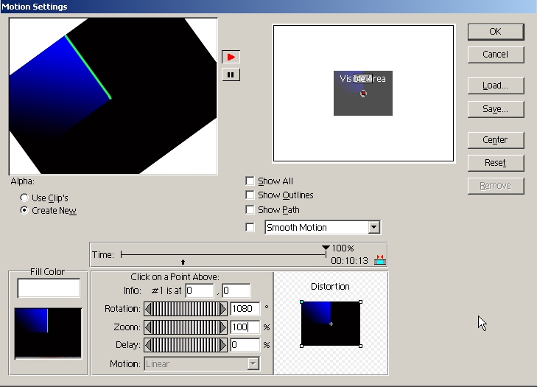Select the Create New alpha option
The width and height of the screenshot is (537, 387).
click(24, 210)
